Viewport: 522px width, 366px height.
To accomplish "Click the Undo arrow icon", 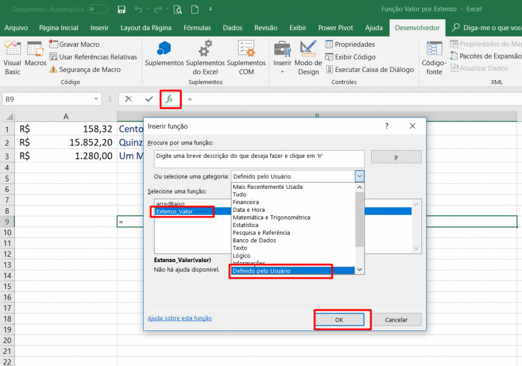I will [x=139, y=9].
